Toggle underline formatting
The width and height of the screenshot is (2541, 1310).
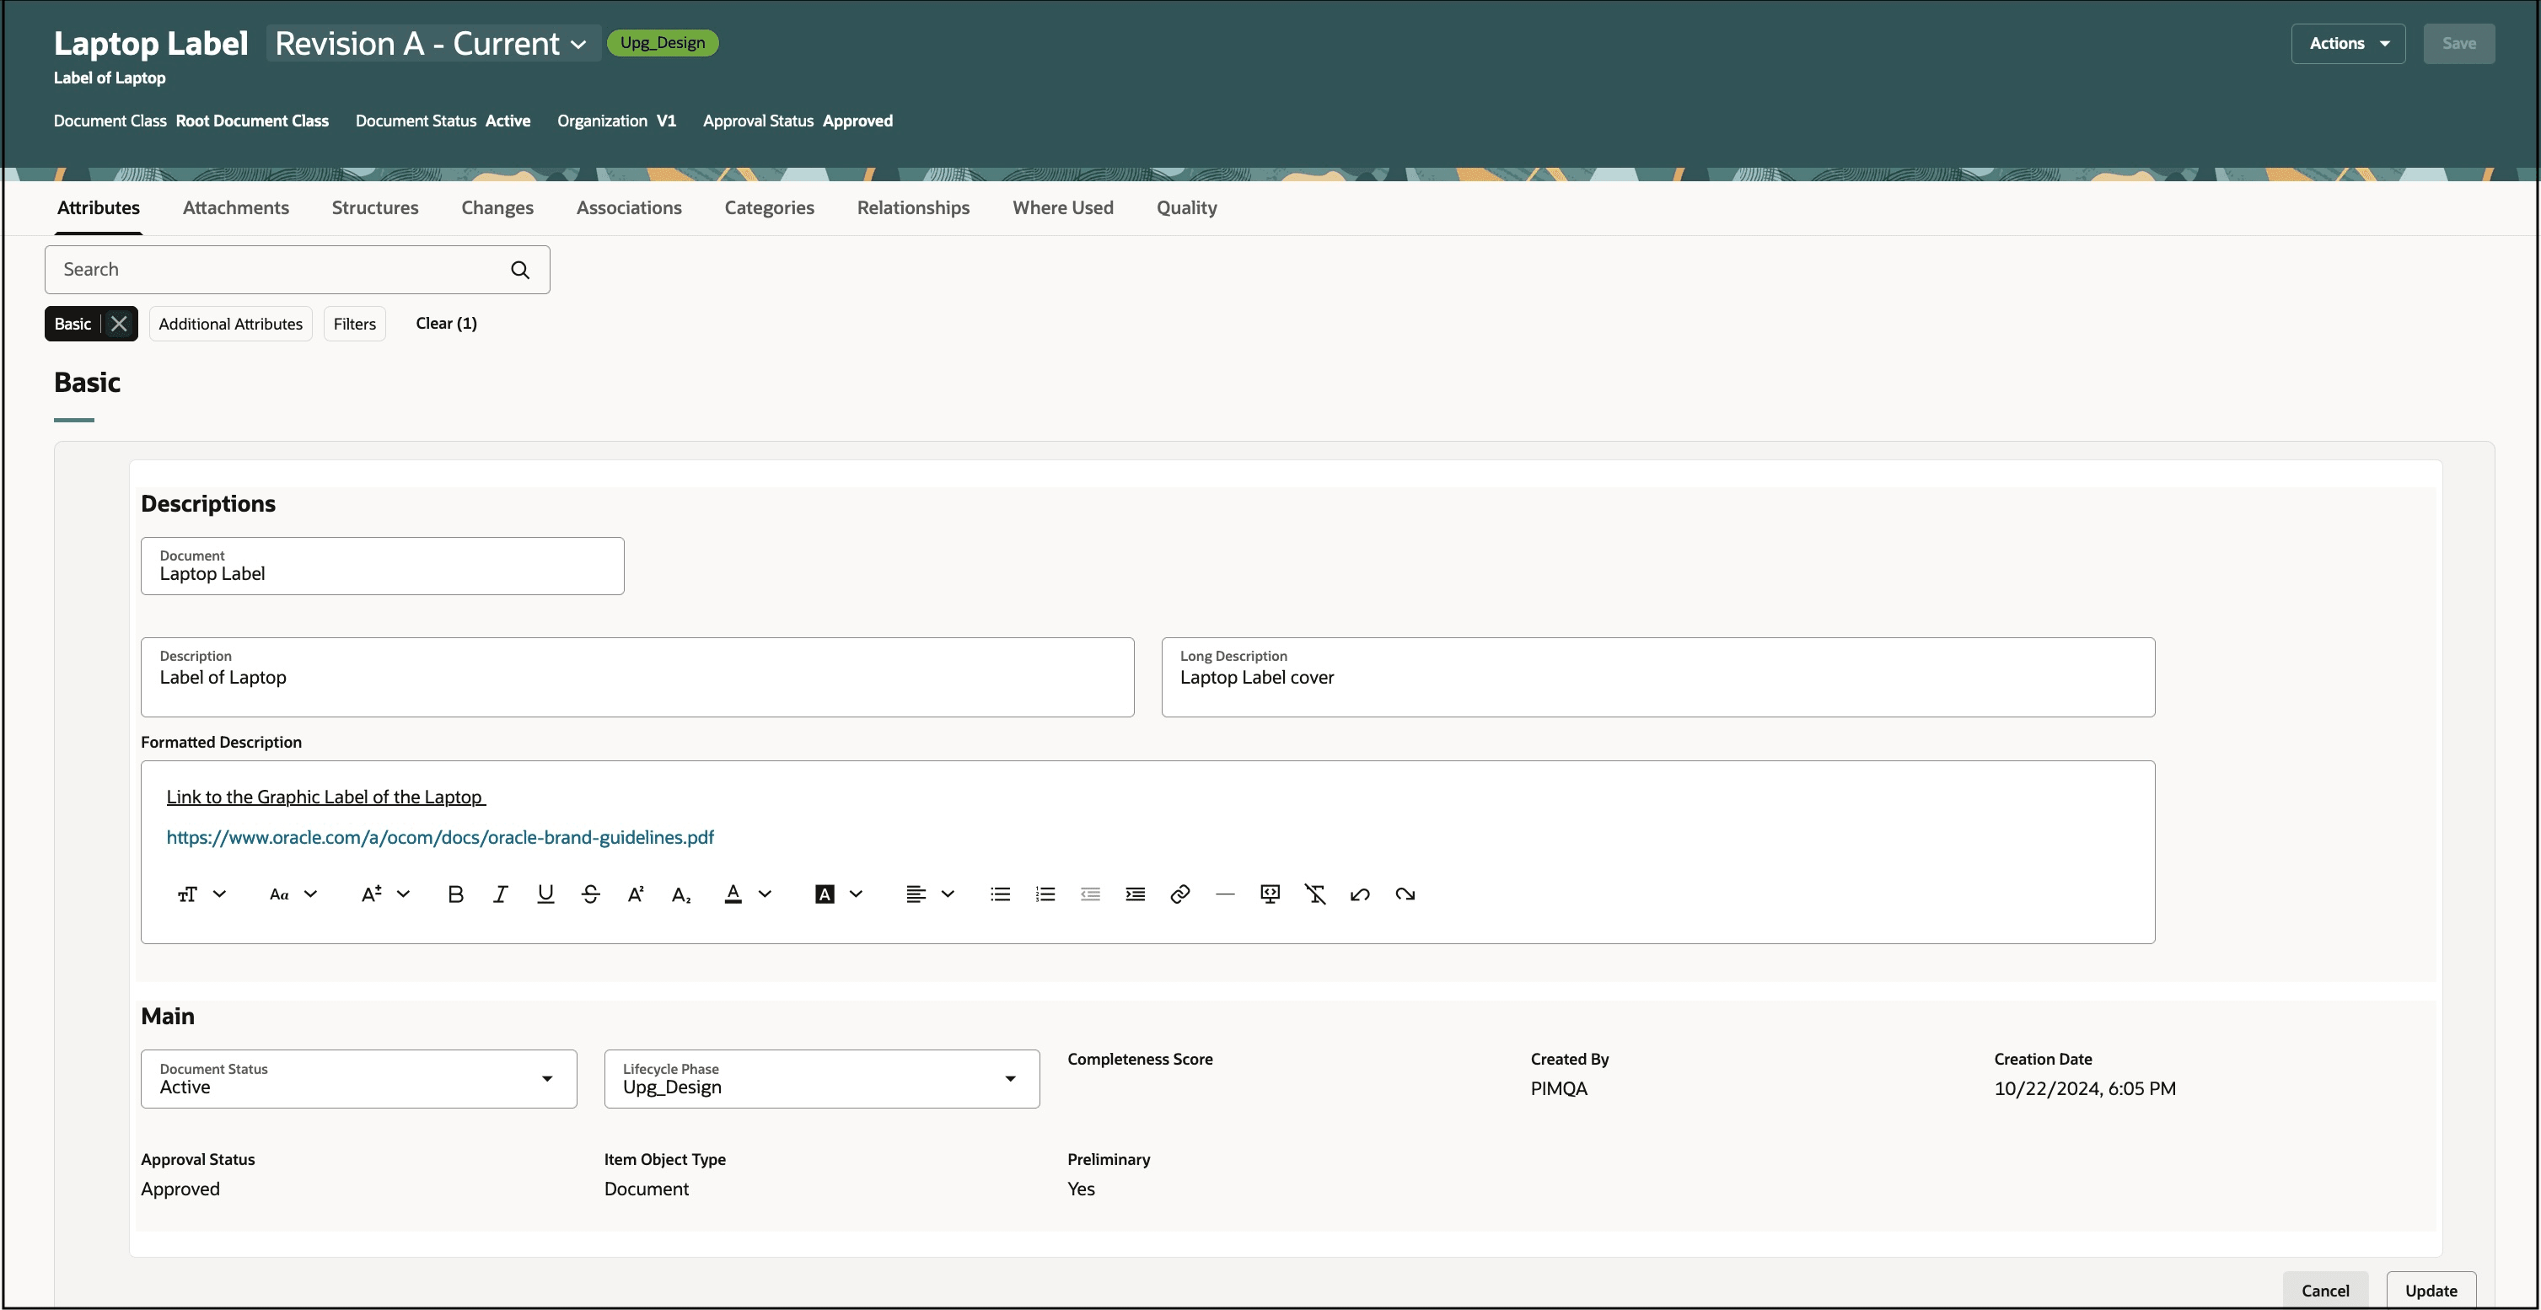(x=545, y=894)
